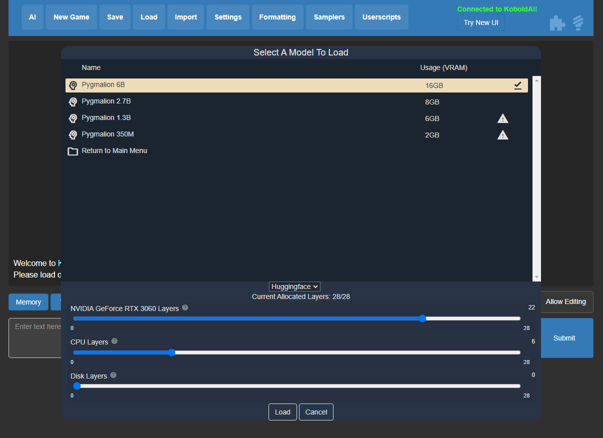Open the Settings menu

(x=227, y=16)
